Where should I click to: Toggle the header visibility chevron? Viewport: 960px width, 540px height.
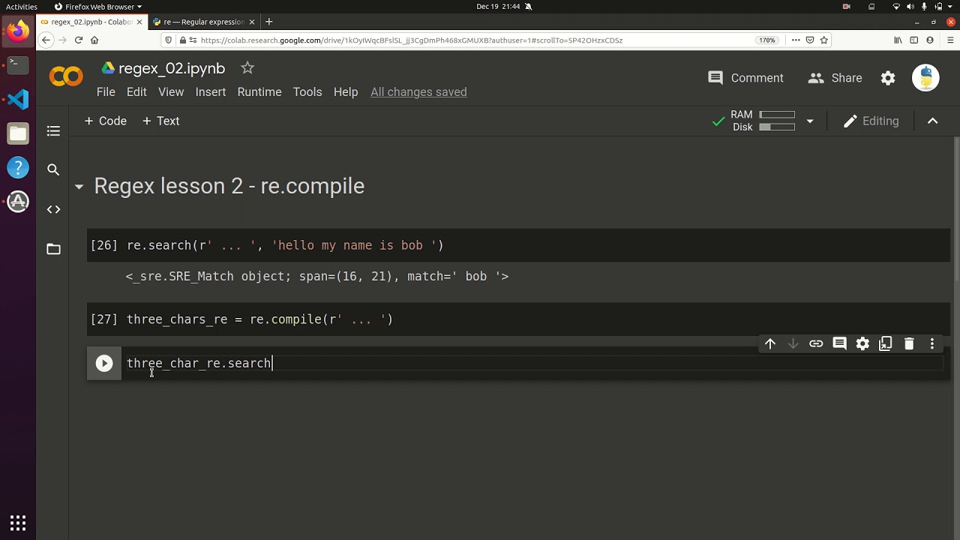coord(933,121)
